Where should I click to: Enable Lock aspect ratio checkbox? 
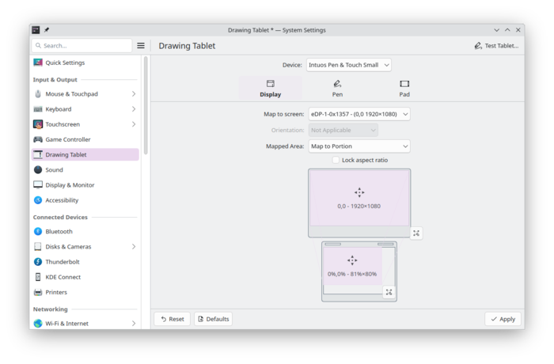pyautogui.click(x=336, y=160)
